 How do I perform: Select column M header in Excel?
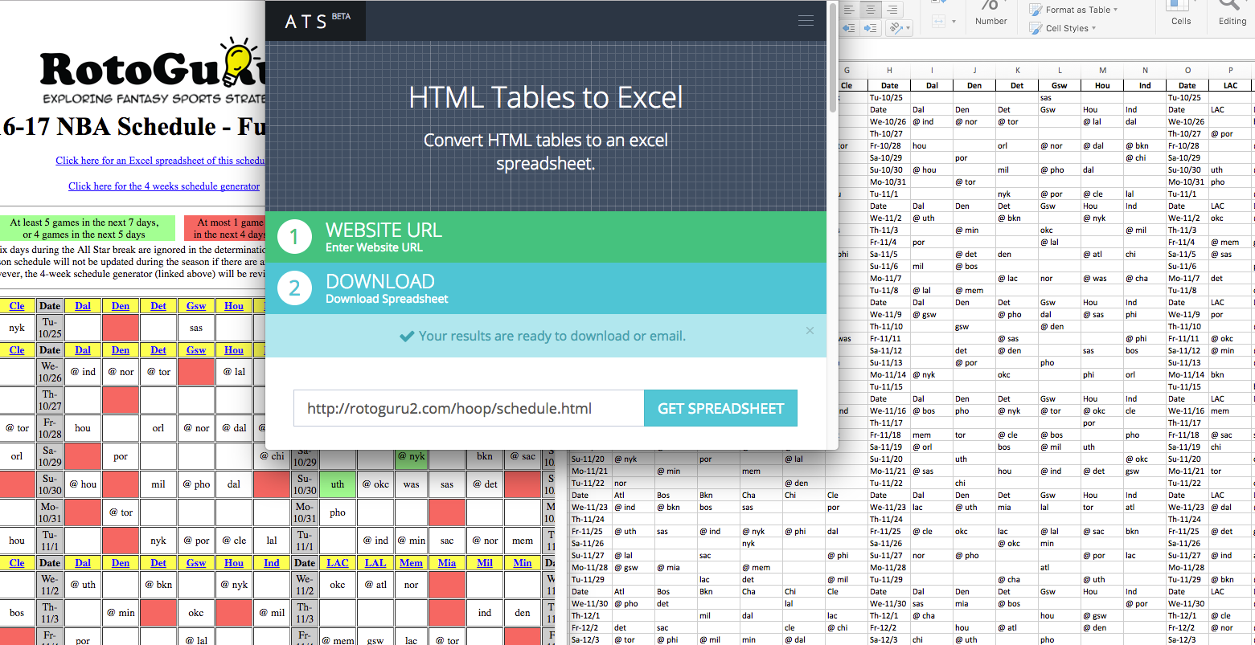1102,71
